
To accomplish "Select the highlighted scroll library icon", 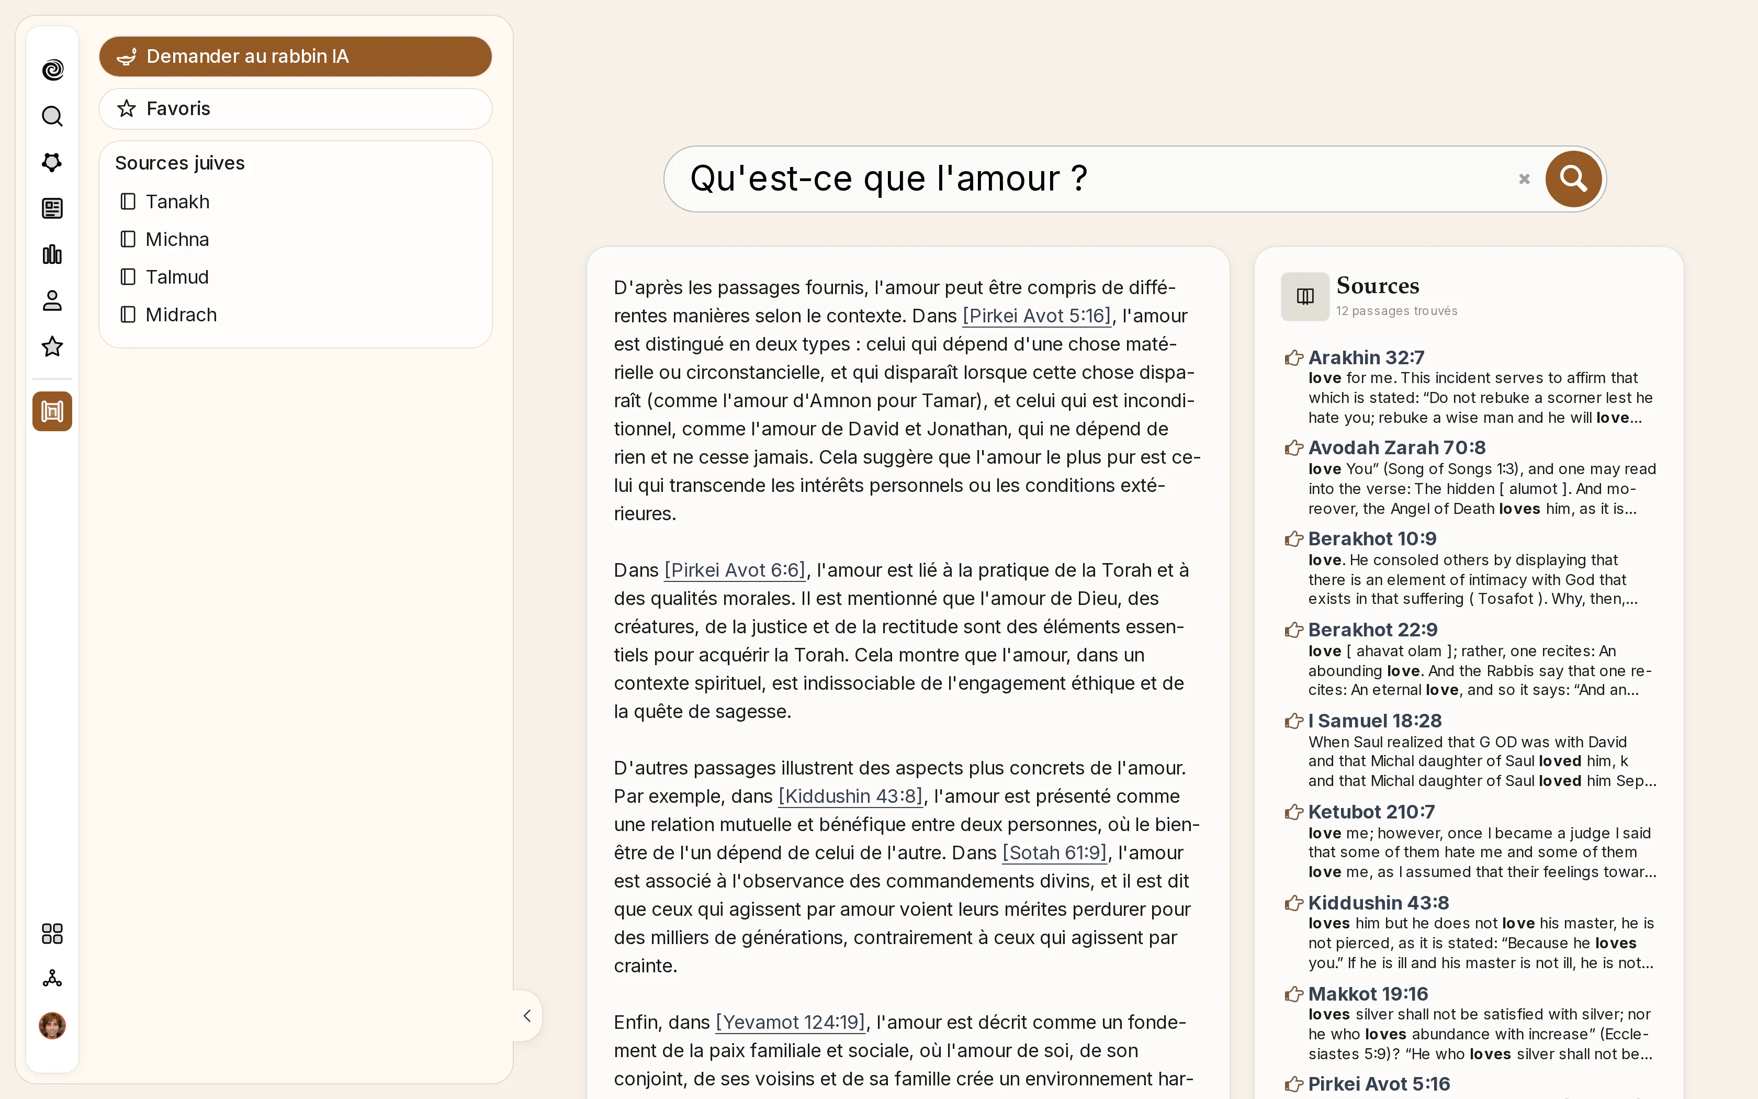I will click(52, 411).
